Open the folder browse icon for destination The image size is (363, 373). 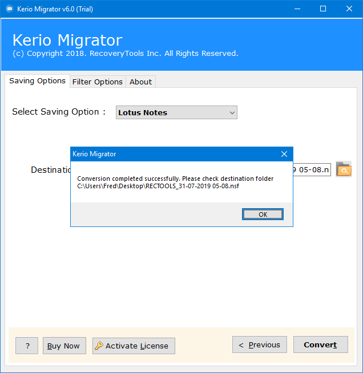[x=344, y=169]
